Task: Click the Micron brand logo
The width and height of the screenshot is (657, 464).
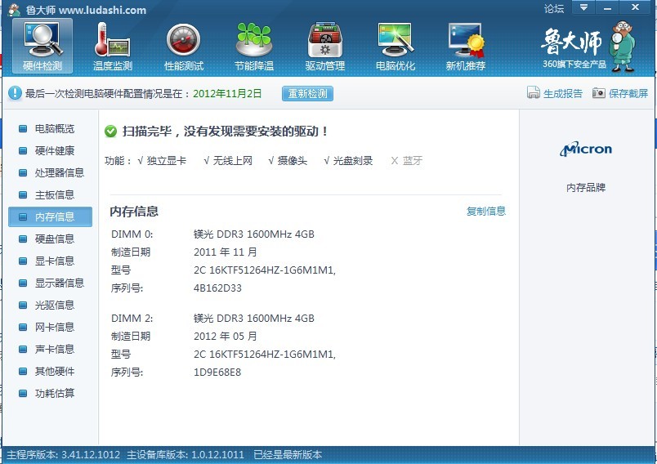Action: 586,149
